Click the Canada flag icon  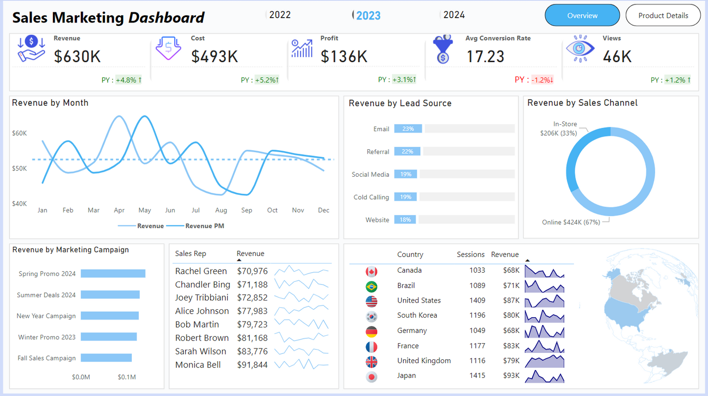click(371, 271)
